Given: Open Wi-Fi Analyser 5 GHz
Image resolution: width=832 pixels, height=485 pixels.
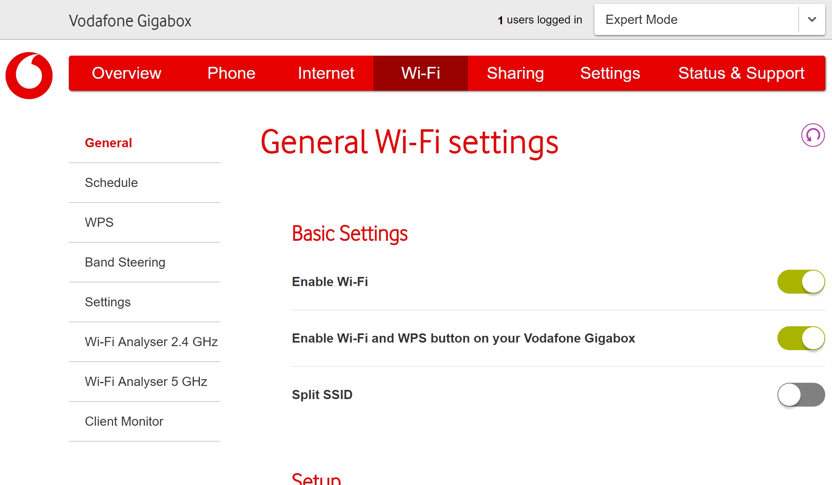Looking at the screenshot, I should 146,381.
